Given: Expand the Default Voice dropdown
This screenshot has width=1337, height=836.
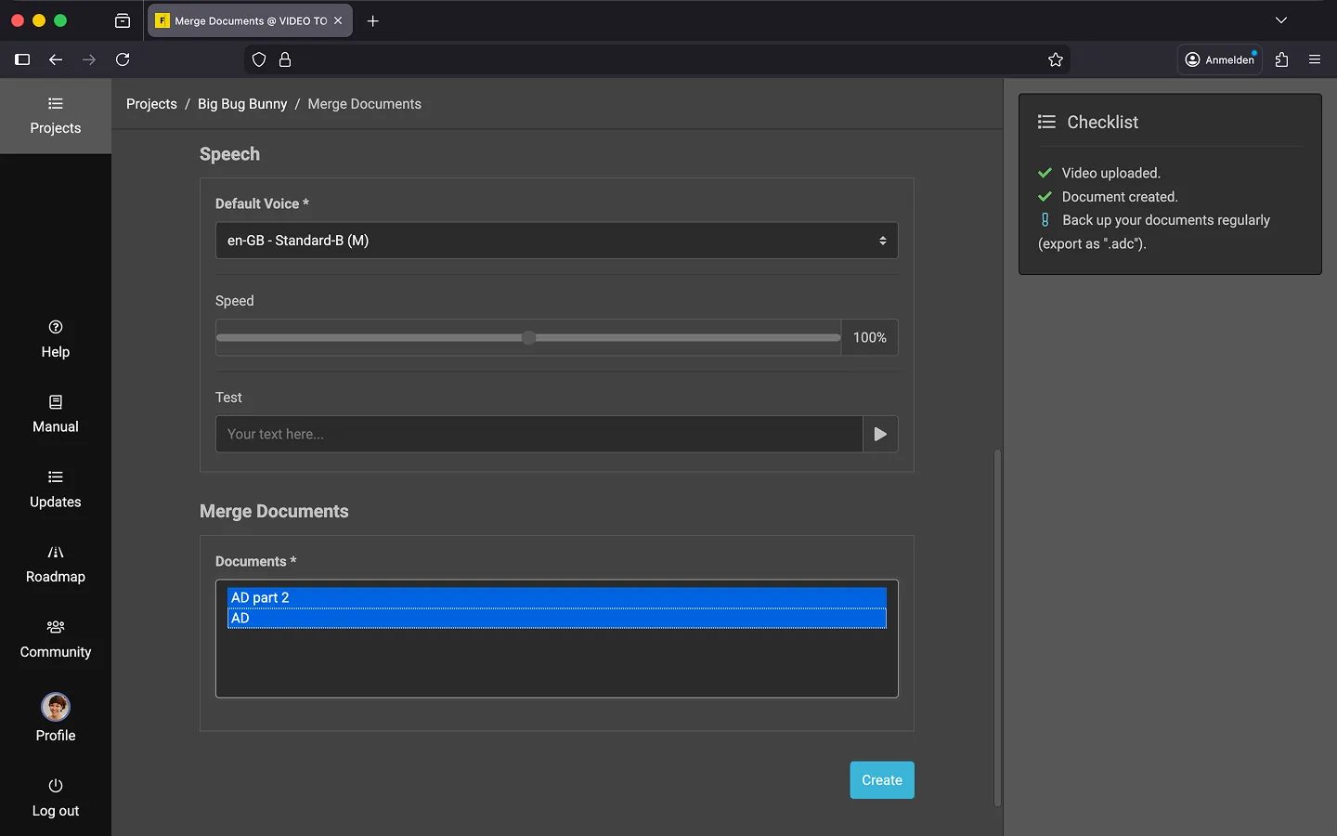Looking at the screenshot, I should point(556,241).
